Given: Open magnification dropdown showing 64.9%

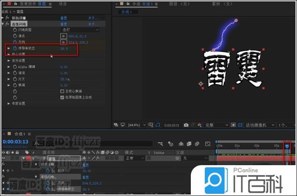Looking at the screenshot, I should [137, 125].
